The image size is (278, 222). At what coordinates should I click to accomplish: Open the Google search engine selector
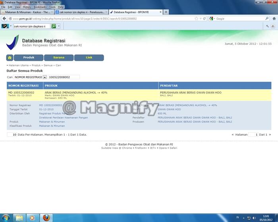(212, 19)
